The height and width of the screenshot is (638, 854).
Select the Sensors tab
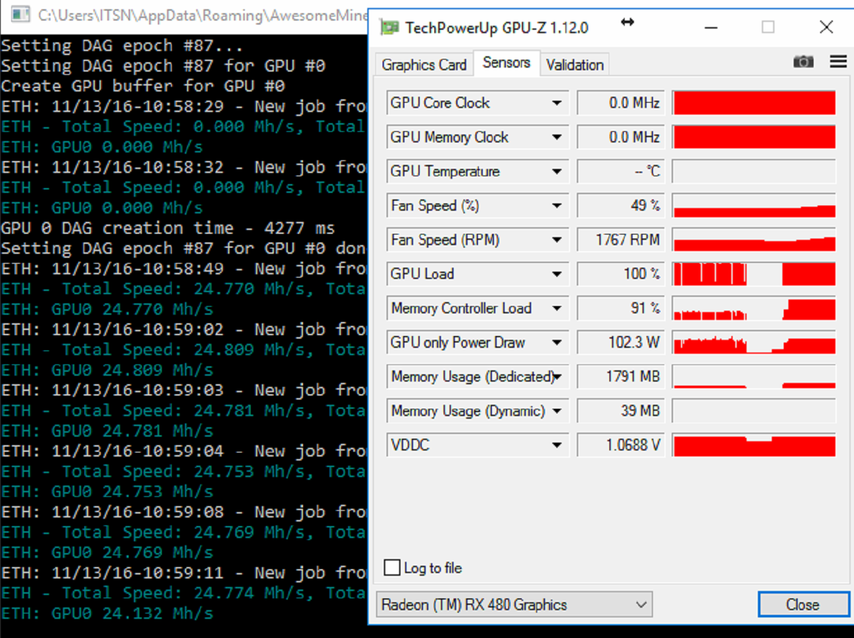tap(507, 63)
